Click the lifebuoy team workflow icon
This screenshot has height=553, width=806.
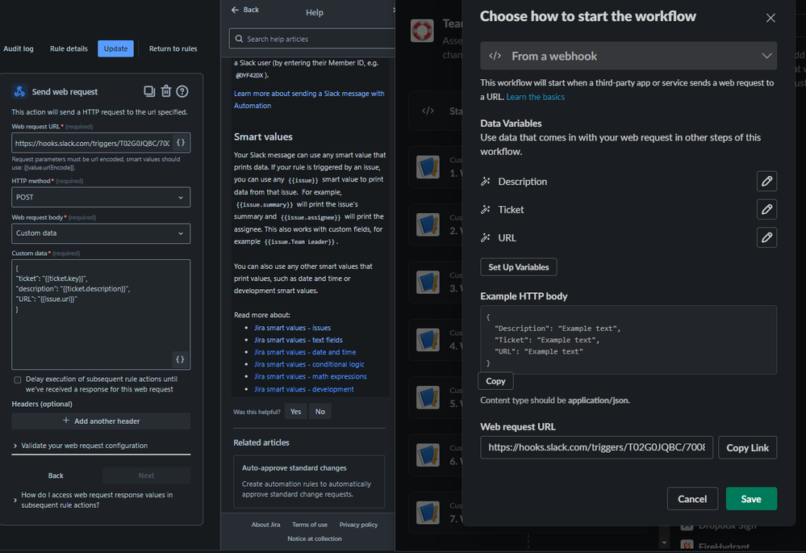pyautogui.click(x=422, y=31)
